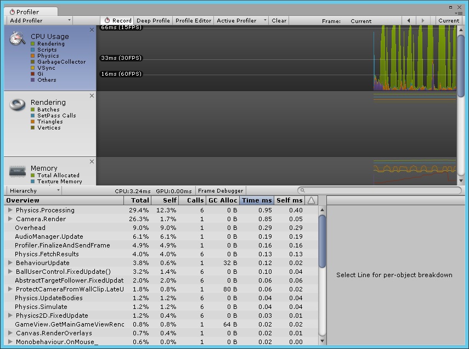Image resolution: width=469 pixels, height=349 pixels.
Task: Toggle Batches chart visibility
Action: click(32, 110)
